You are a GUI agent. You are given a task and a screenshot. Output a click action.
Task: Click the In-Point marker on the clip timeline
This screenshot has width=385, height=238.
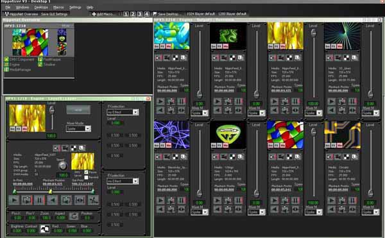point(15,191)
